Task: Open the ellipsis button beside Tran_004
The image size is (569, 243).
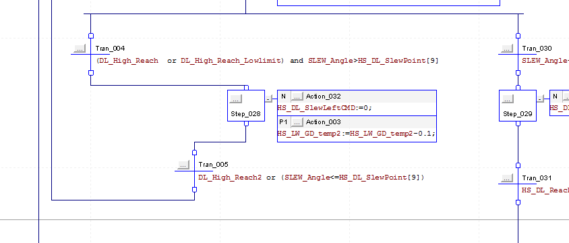Action: click(80, 49)
